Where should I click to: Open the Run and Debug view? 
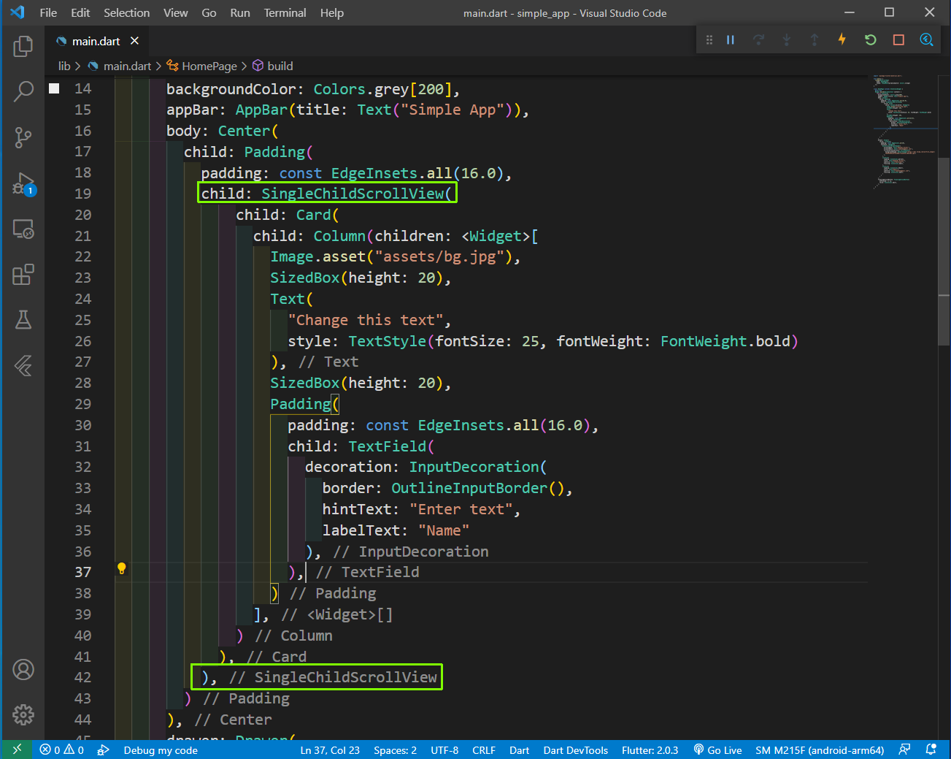tap(23, 183)
